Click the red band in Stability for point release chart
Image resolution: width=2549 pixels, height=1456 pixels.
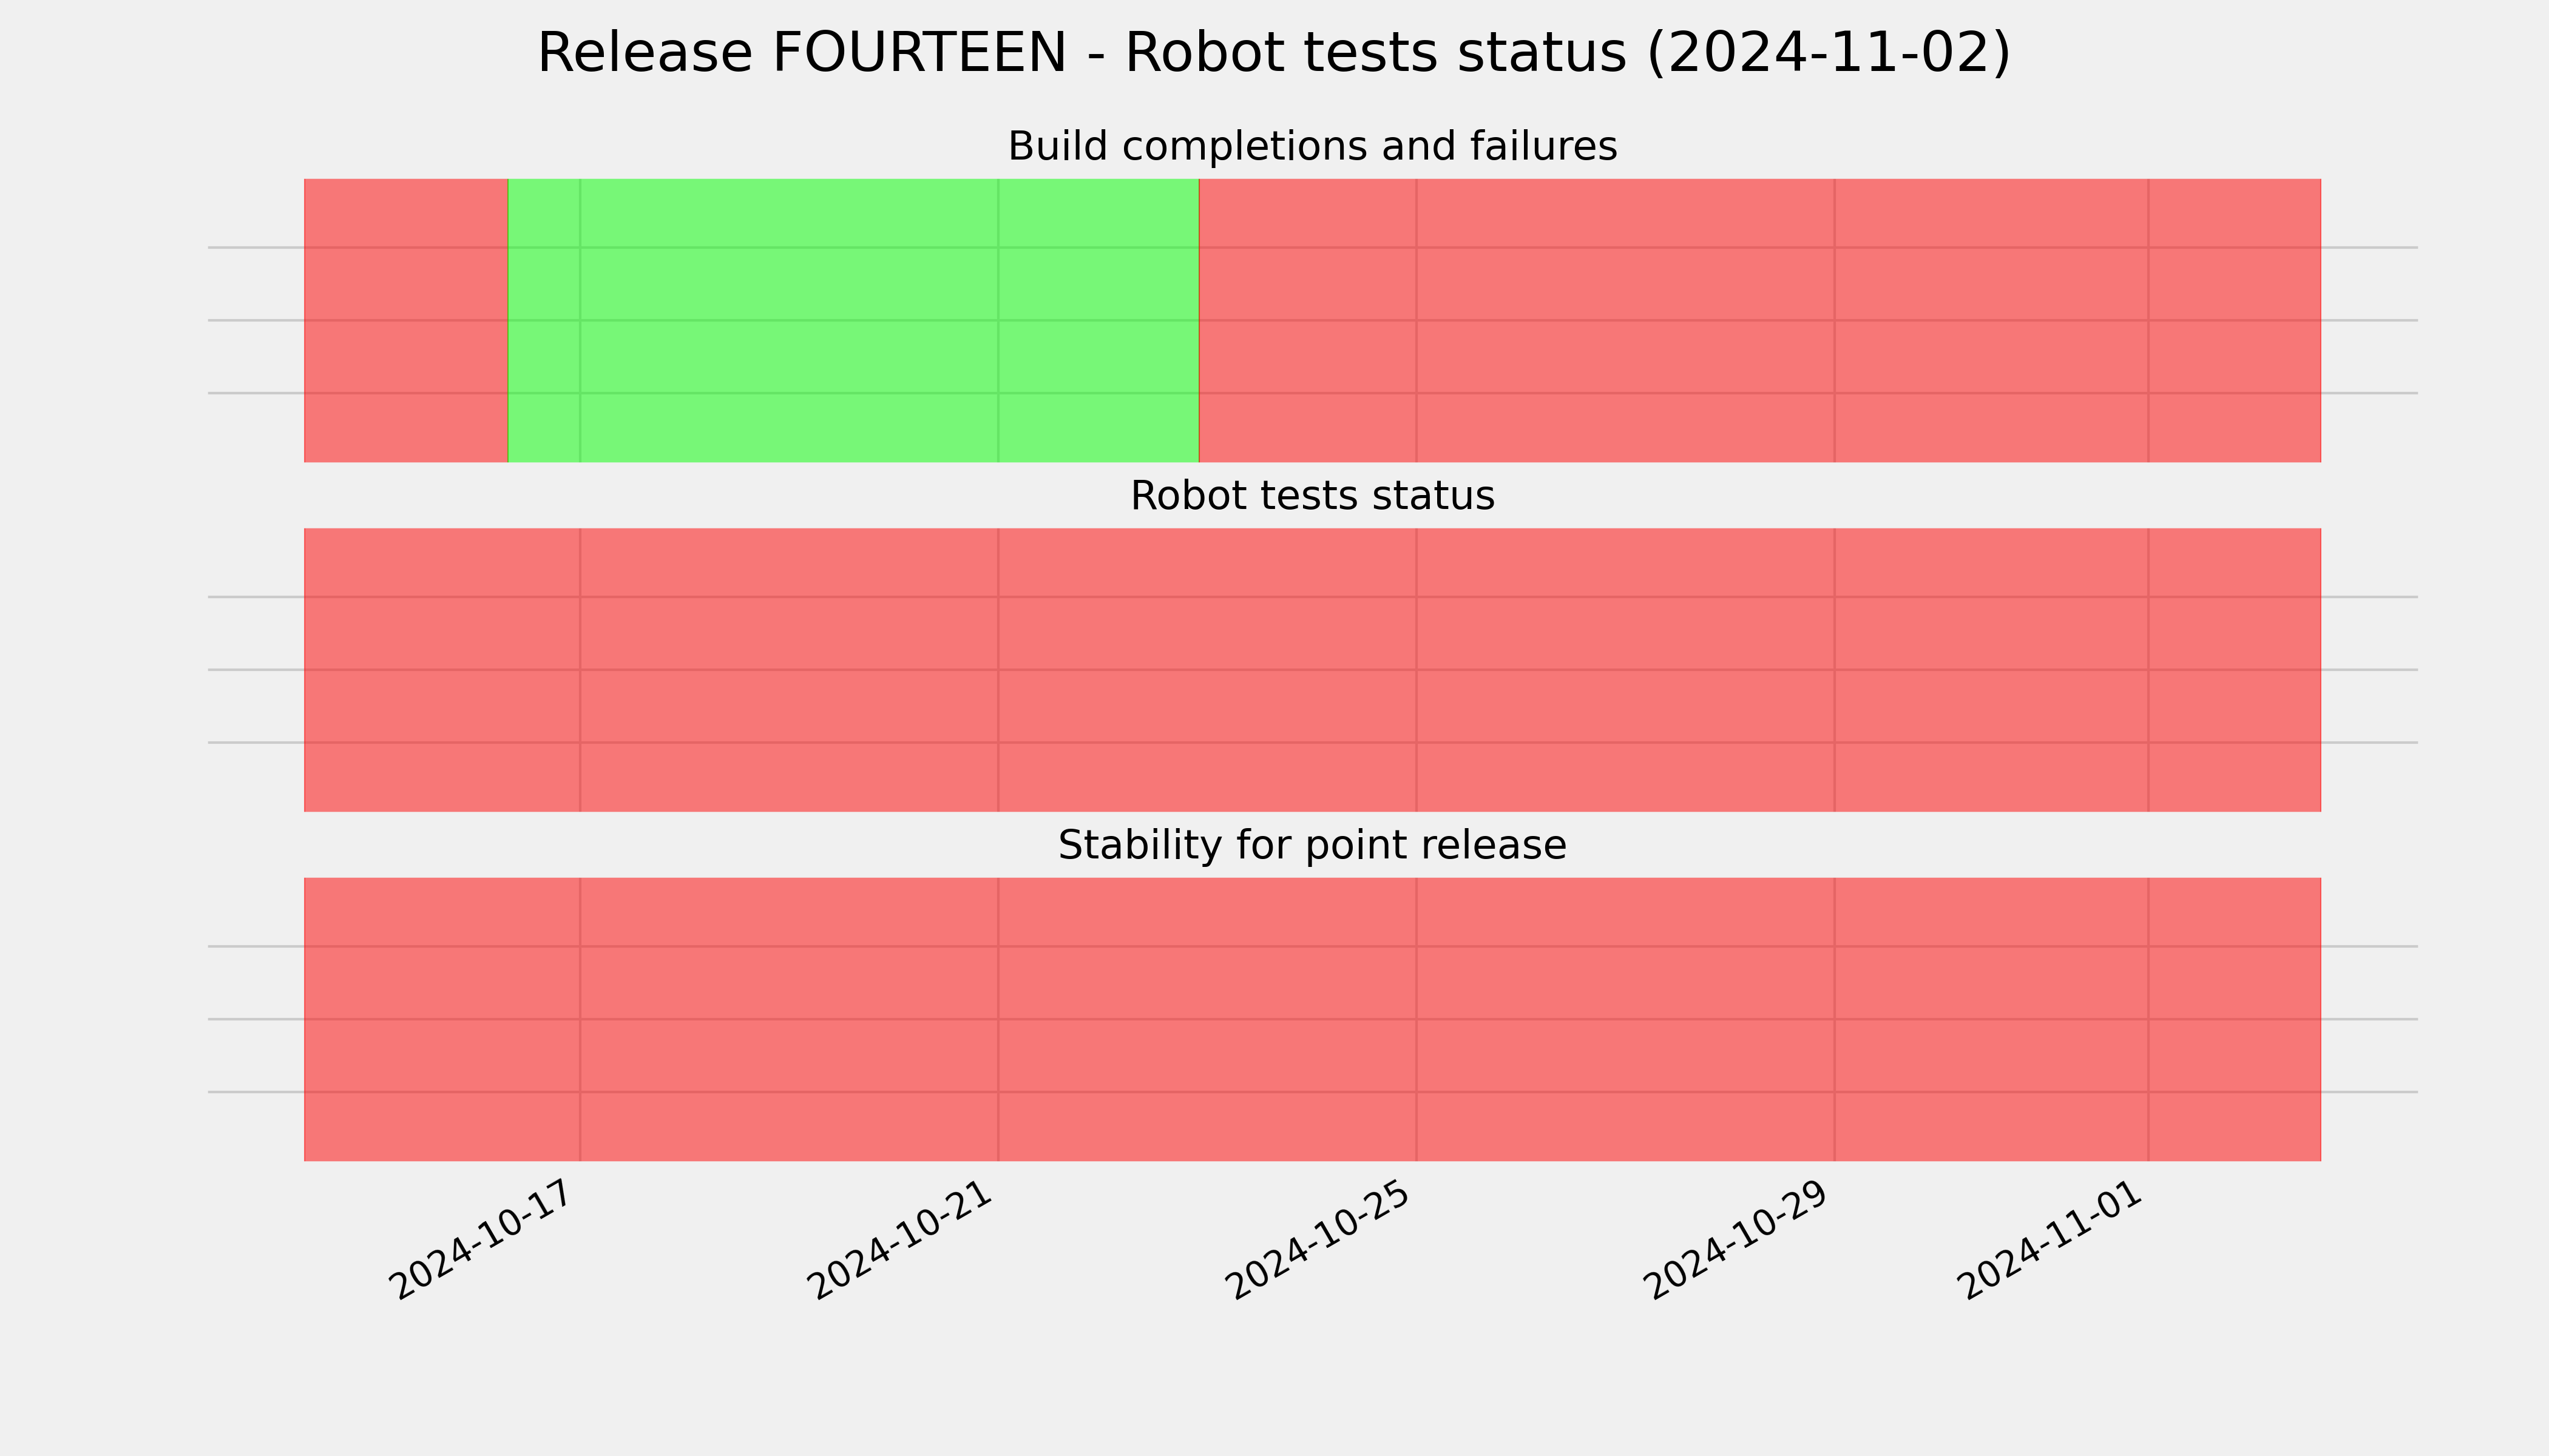click(1313, 1019)
